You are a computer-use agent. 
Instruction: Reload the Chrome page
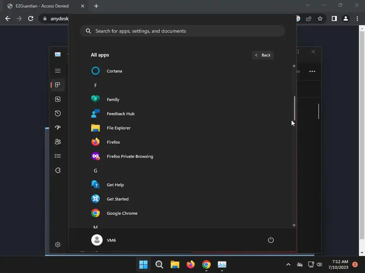31,18
